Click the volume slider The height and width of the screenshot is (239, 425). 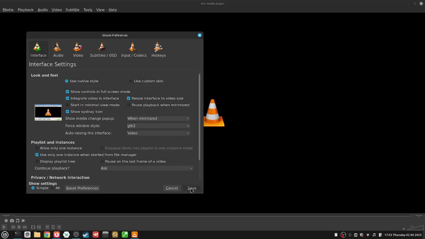[x=415, y=228]
